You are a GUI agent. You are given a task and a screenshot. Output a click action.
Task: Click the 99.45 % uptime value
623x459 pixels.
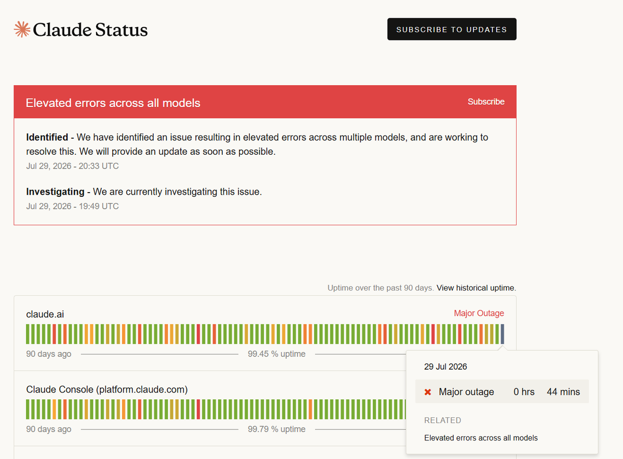277,354
